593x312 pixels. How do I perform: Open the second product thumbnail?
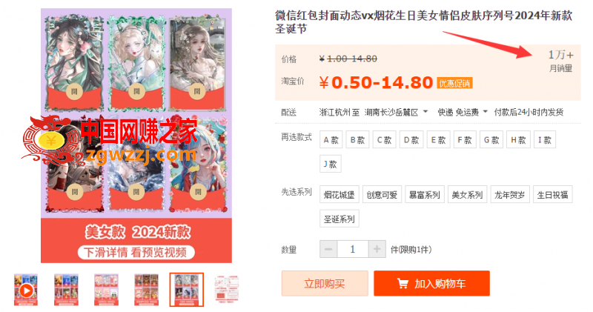tap(66, 290)
